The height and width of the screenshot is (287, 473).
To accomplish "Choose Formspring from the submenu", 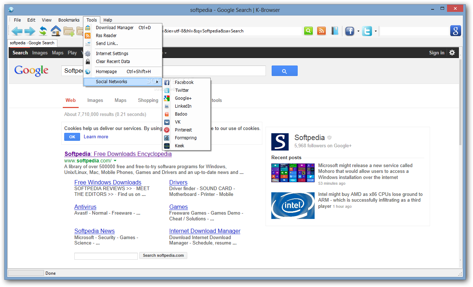I will [x=186, y=138].
